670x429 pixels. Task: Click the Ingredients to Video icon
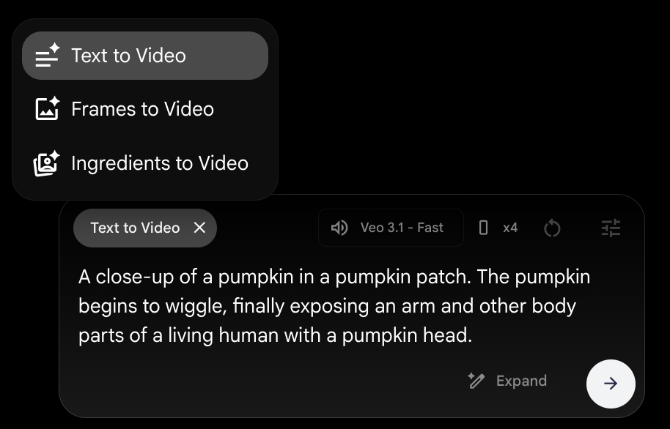click(48, 163)
